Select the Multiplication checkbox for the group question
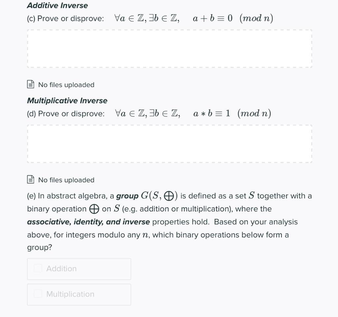Image resolution: width=338 pixels, height=317 pixels. pyautogui.click(x=38, y=294)
